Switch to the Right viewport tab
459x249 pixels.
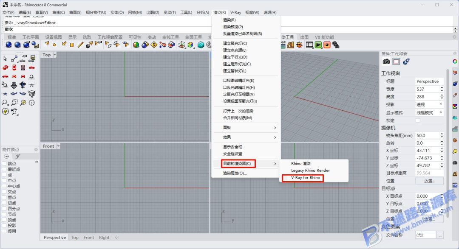click(x=104, y=238)
